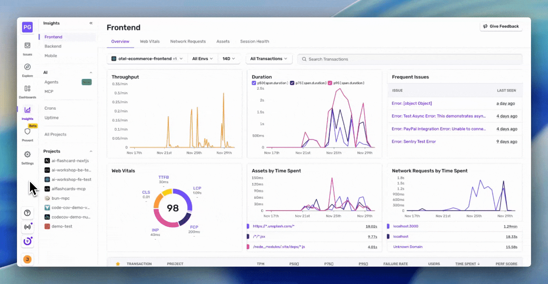Screen dimensions: 548x284
Task: Click the Give Feedback button
Action: tap(501, 26)
